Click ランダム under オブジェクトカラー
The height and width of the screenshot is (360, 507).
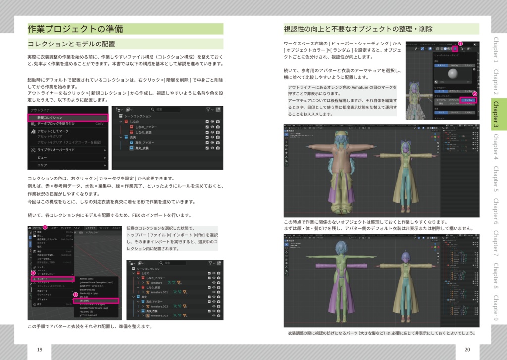469,100
